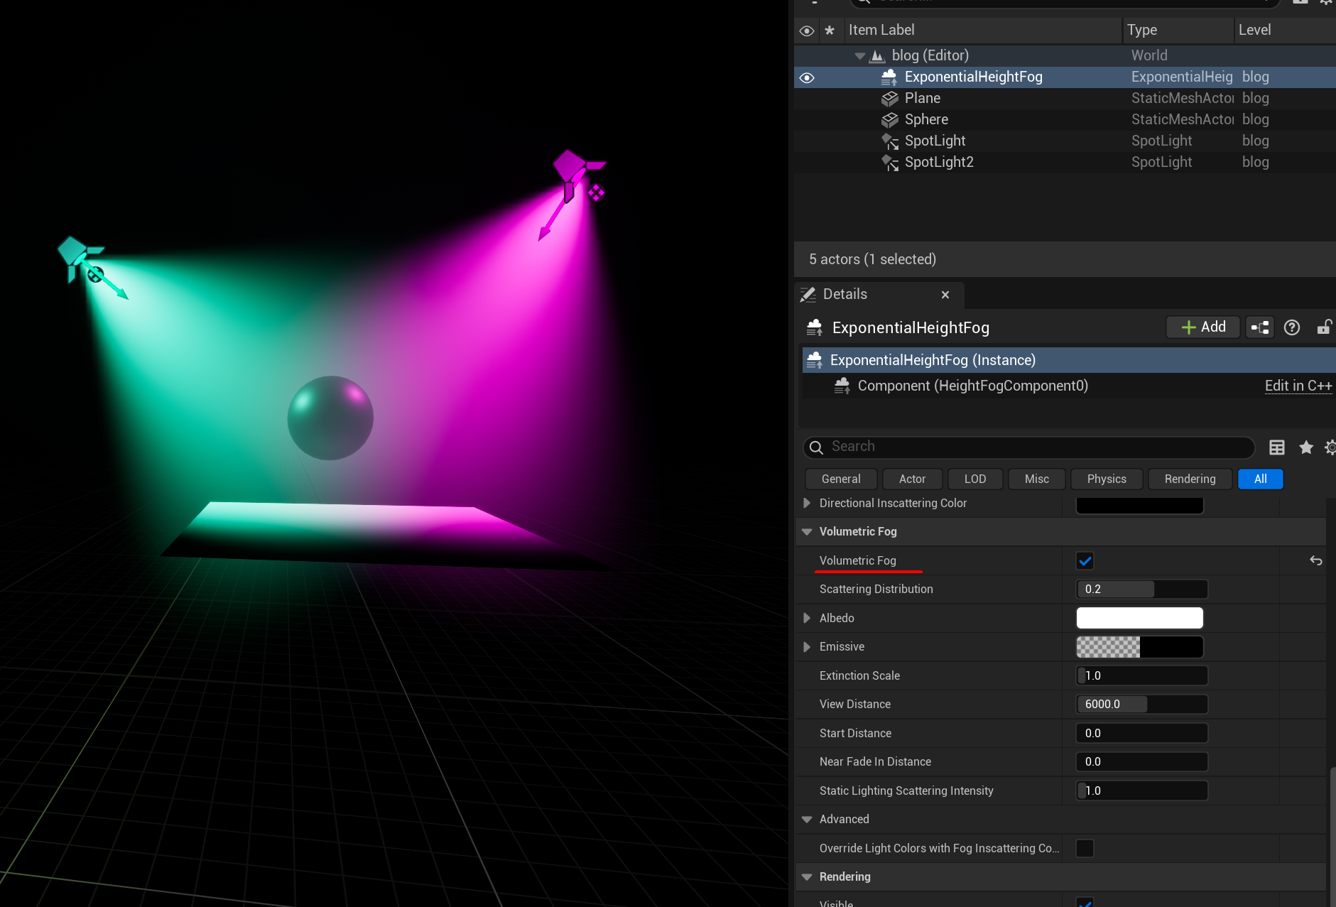Click the Add component button
Image resolution: width=1336 pixels, height=907 pixels.
pos(1203,327)
